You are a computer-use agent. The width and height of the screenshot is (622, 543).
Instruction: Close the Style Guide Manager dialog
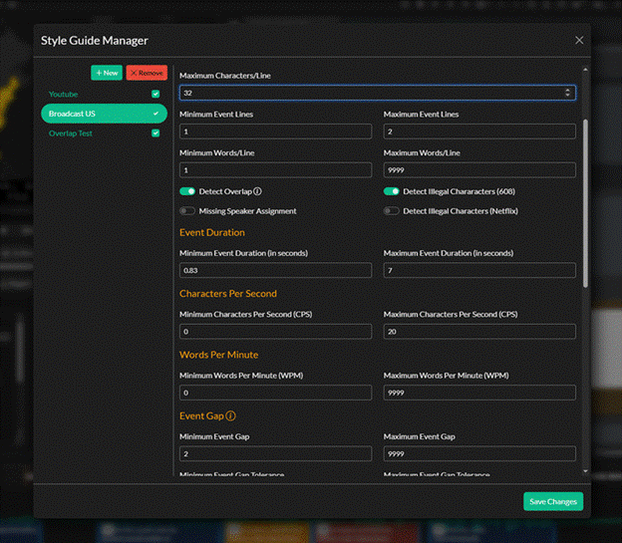pos(579,40)
